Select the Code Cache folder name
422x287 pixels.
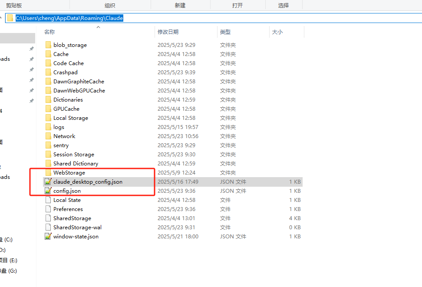click(x=68, y=63)
